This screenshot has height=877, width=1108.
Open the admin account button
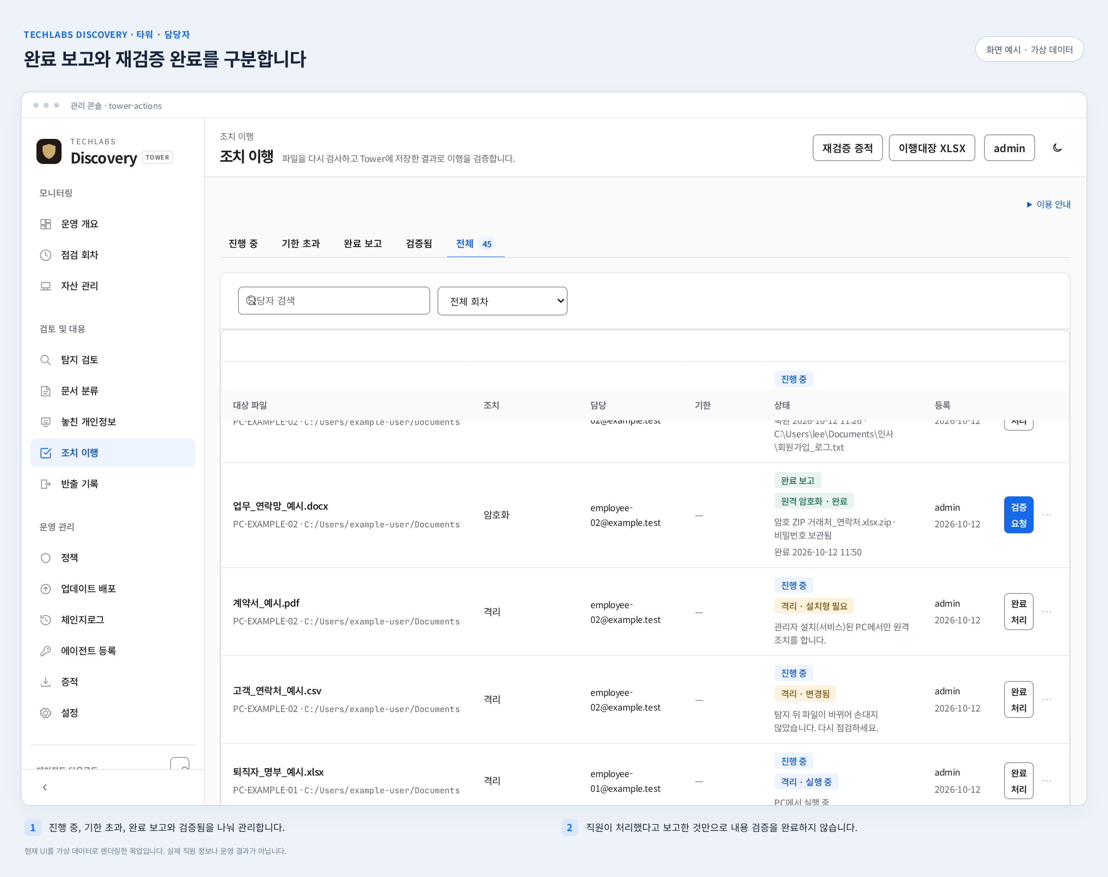1009,148
